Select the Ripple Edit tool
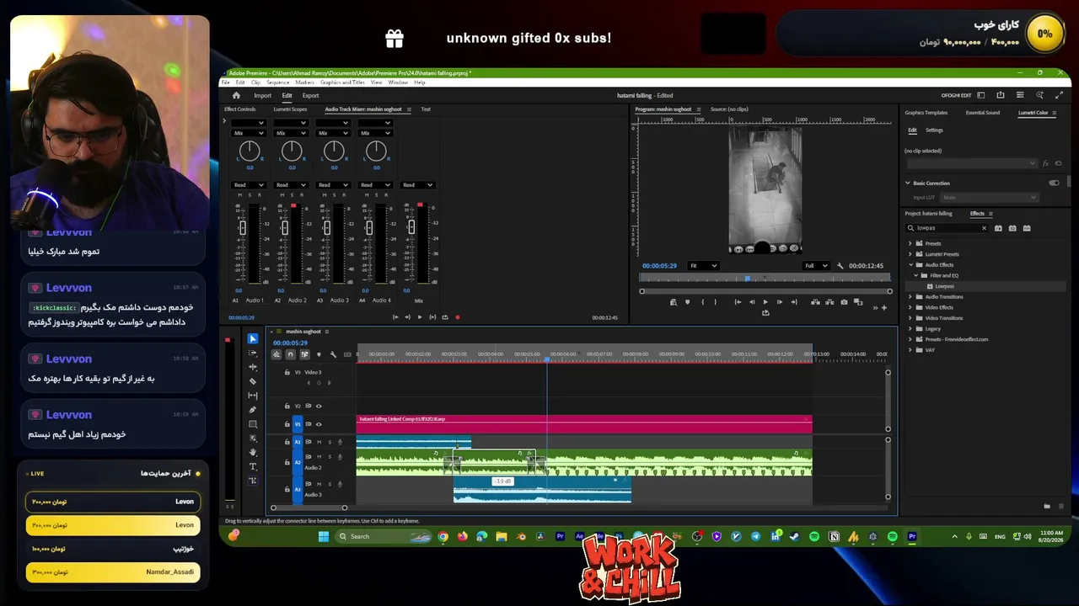 253,367
